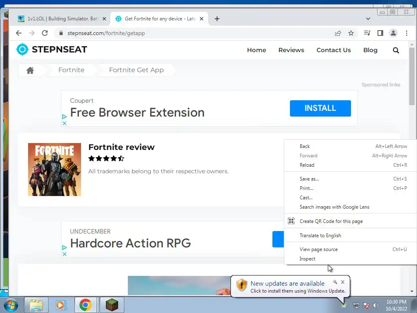Click the AdChoices icon on UNDECEMBER ad

64,247
